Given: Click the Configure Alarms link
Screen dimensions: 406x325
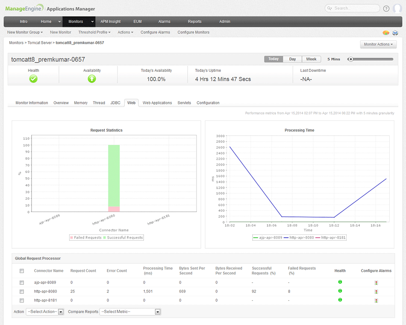Looking at the screenshot, I should [x=156, y=32].
